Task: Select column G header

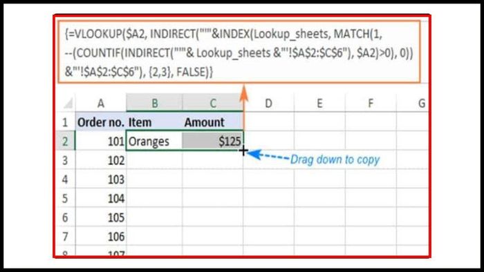Action: pyautogui.click(x=413, y=103)
